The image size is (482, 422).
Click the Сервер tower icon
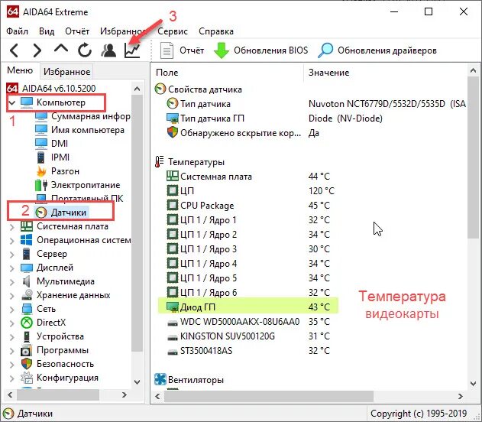[x=27, y=254]
